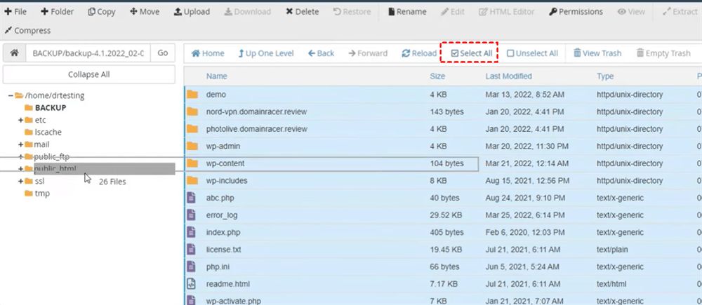The width and height of the screenshot is (702, 305).
Task: Expand the public_html folder in tree
Action: [20, 168]
